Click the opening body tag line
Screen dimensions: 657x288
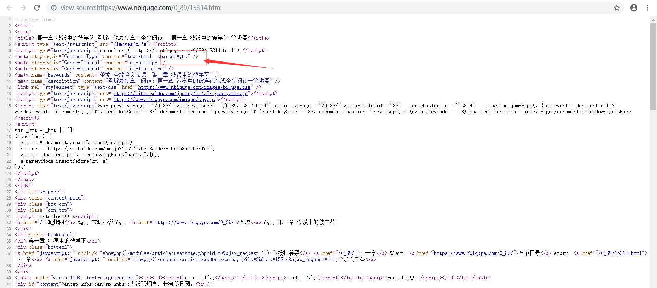(23, 186)
